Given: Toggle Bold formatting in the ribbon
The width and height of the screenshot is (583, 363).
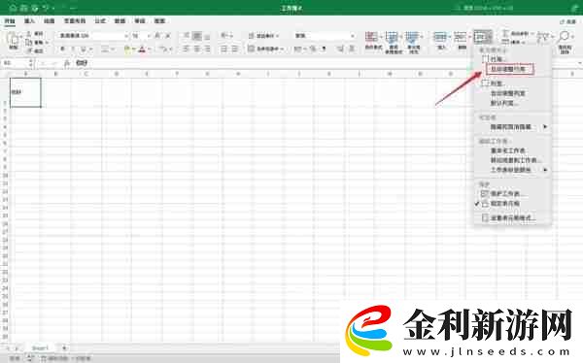Looking at the screenshot, I should coord(62,49).
